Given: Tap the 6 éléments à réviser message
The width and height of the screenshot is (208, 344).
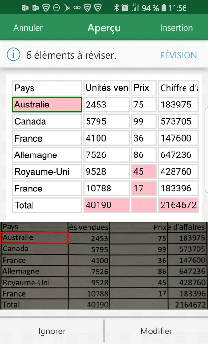Looking at the screenshot, I should tap(71, 55).
